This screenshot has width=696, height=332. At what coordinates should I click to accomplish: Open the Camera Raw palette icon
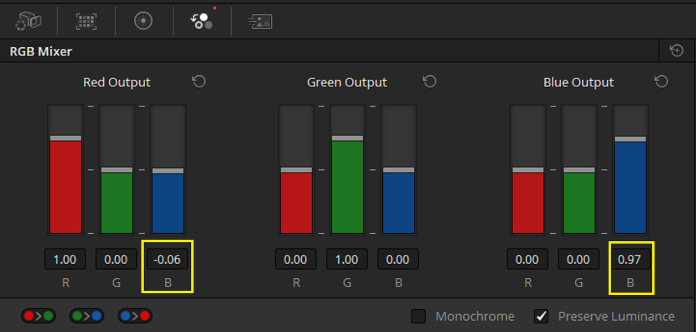(28, 21)
